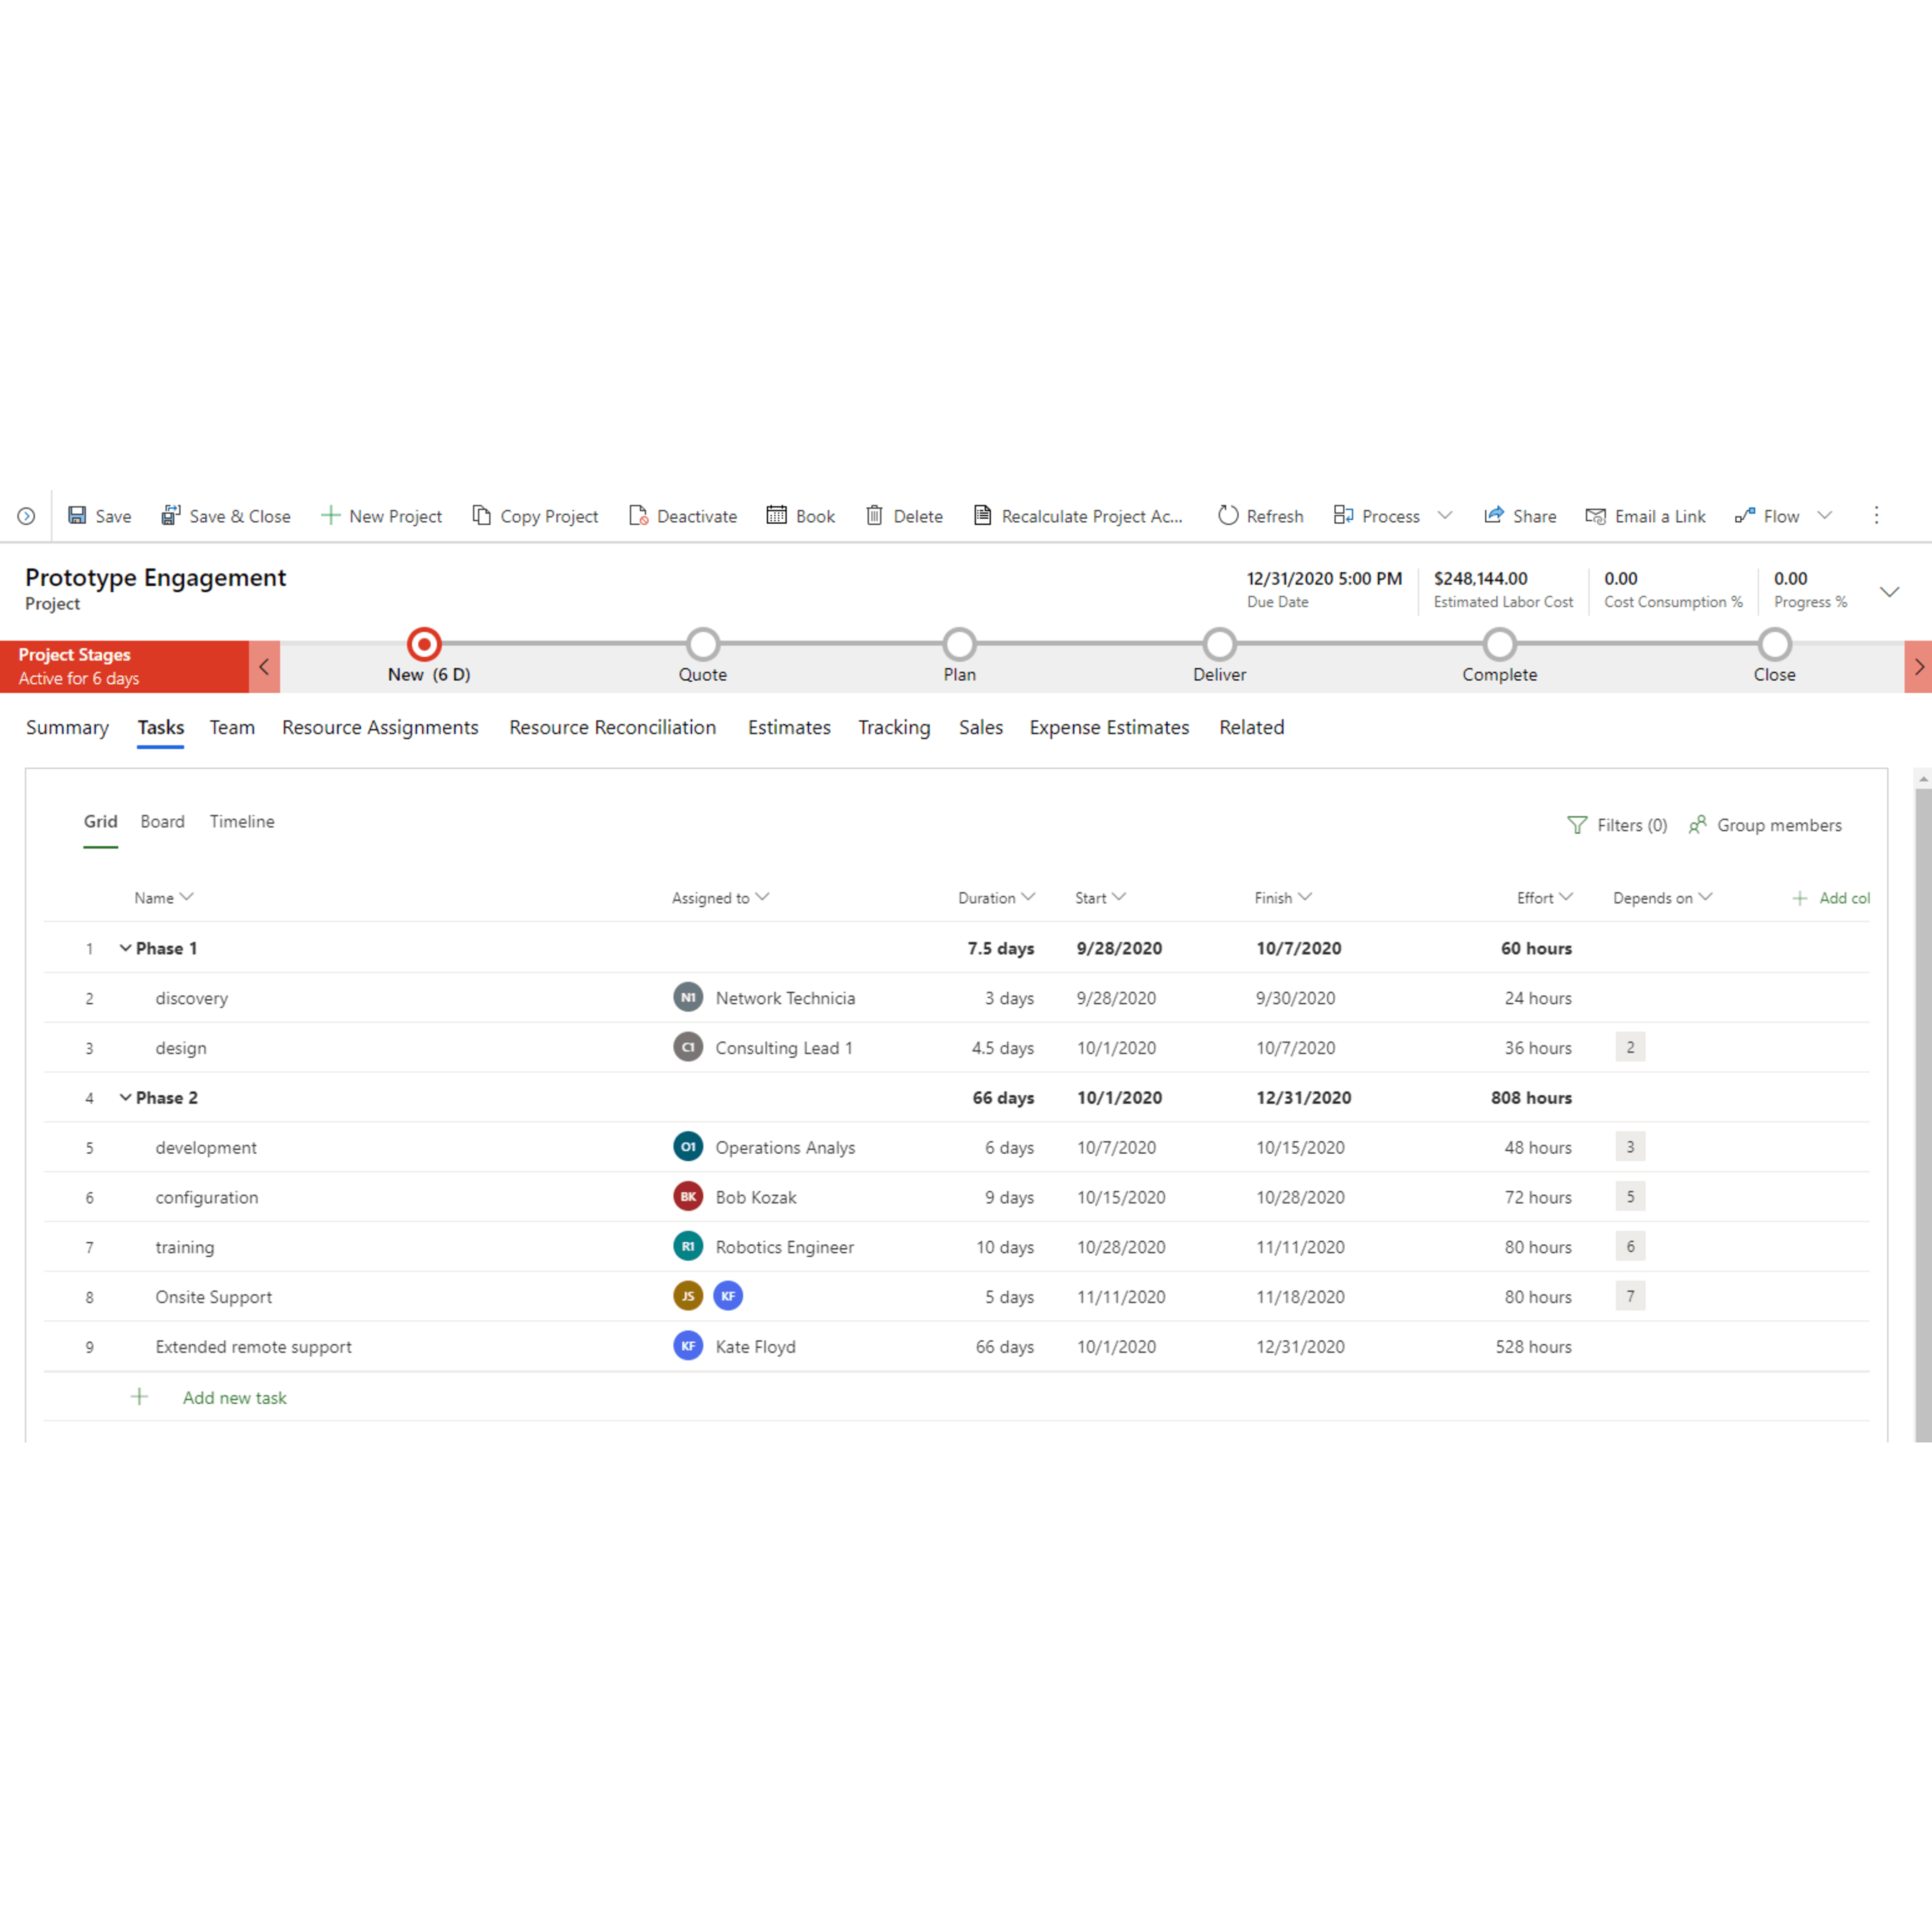Deactivate the project
The height and width of the screenshot is (1932, 1932).
683,516
